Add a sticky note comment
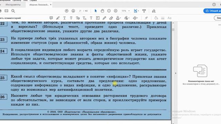Image resolution: width=221 pixels, height=124 pixels. (x=51, y=18)
